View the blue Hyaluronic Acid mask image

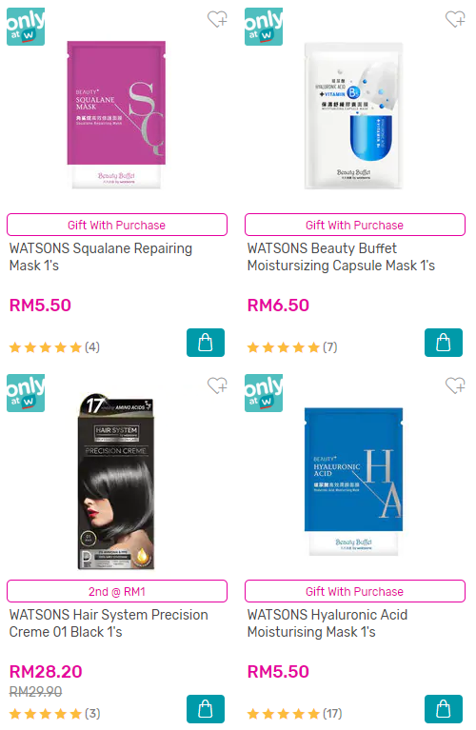click(353, 482)
